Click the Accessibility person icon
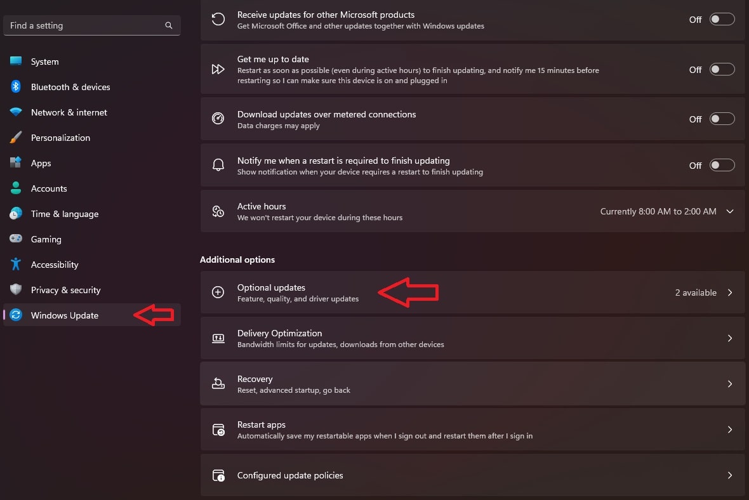Screen dimensions: 749x500 [x=16, y=264]
